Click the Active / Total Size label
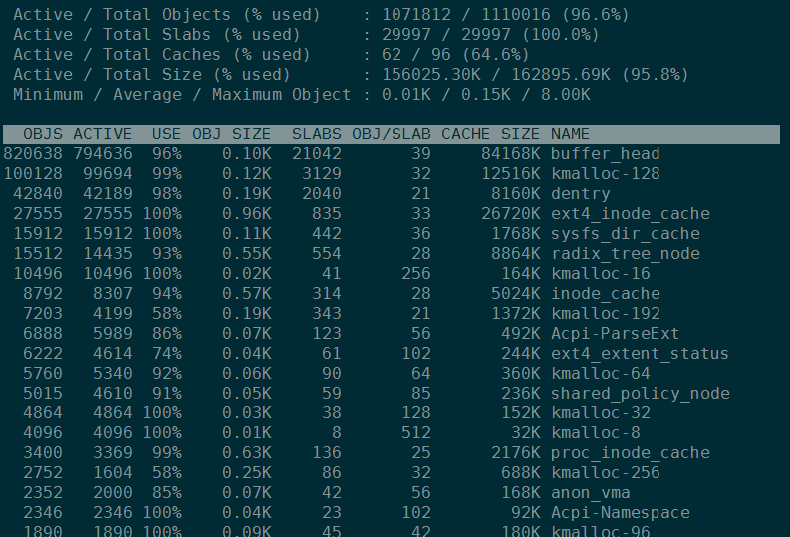The image size is (790, 537). 151,75
